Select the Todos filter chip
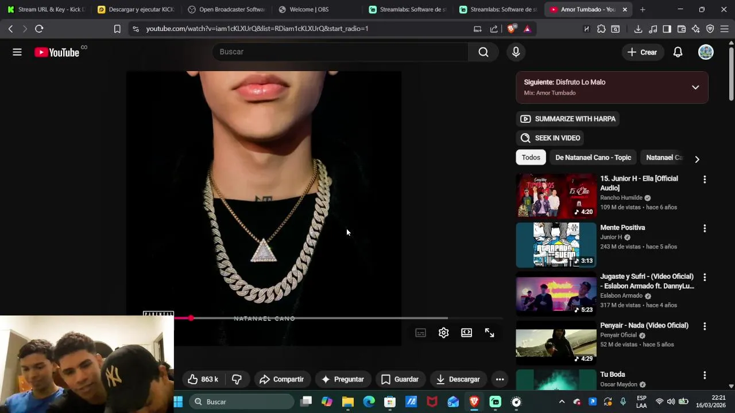Image resolution: width=735 pixels, height=413 pixels. [x=531, y=157]
